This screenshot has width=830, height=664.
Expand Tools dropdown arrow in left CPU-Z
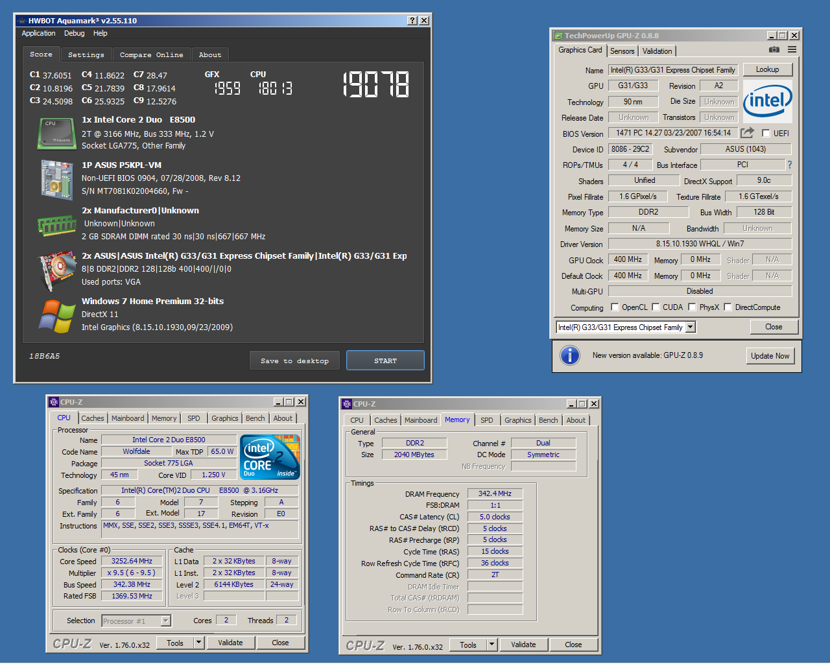coord(199,643)
